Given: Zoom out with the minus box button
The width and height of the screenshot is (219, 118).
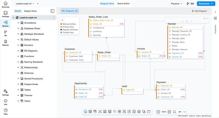Looking at the screenshot, I should tap(158, 112).
